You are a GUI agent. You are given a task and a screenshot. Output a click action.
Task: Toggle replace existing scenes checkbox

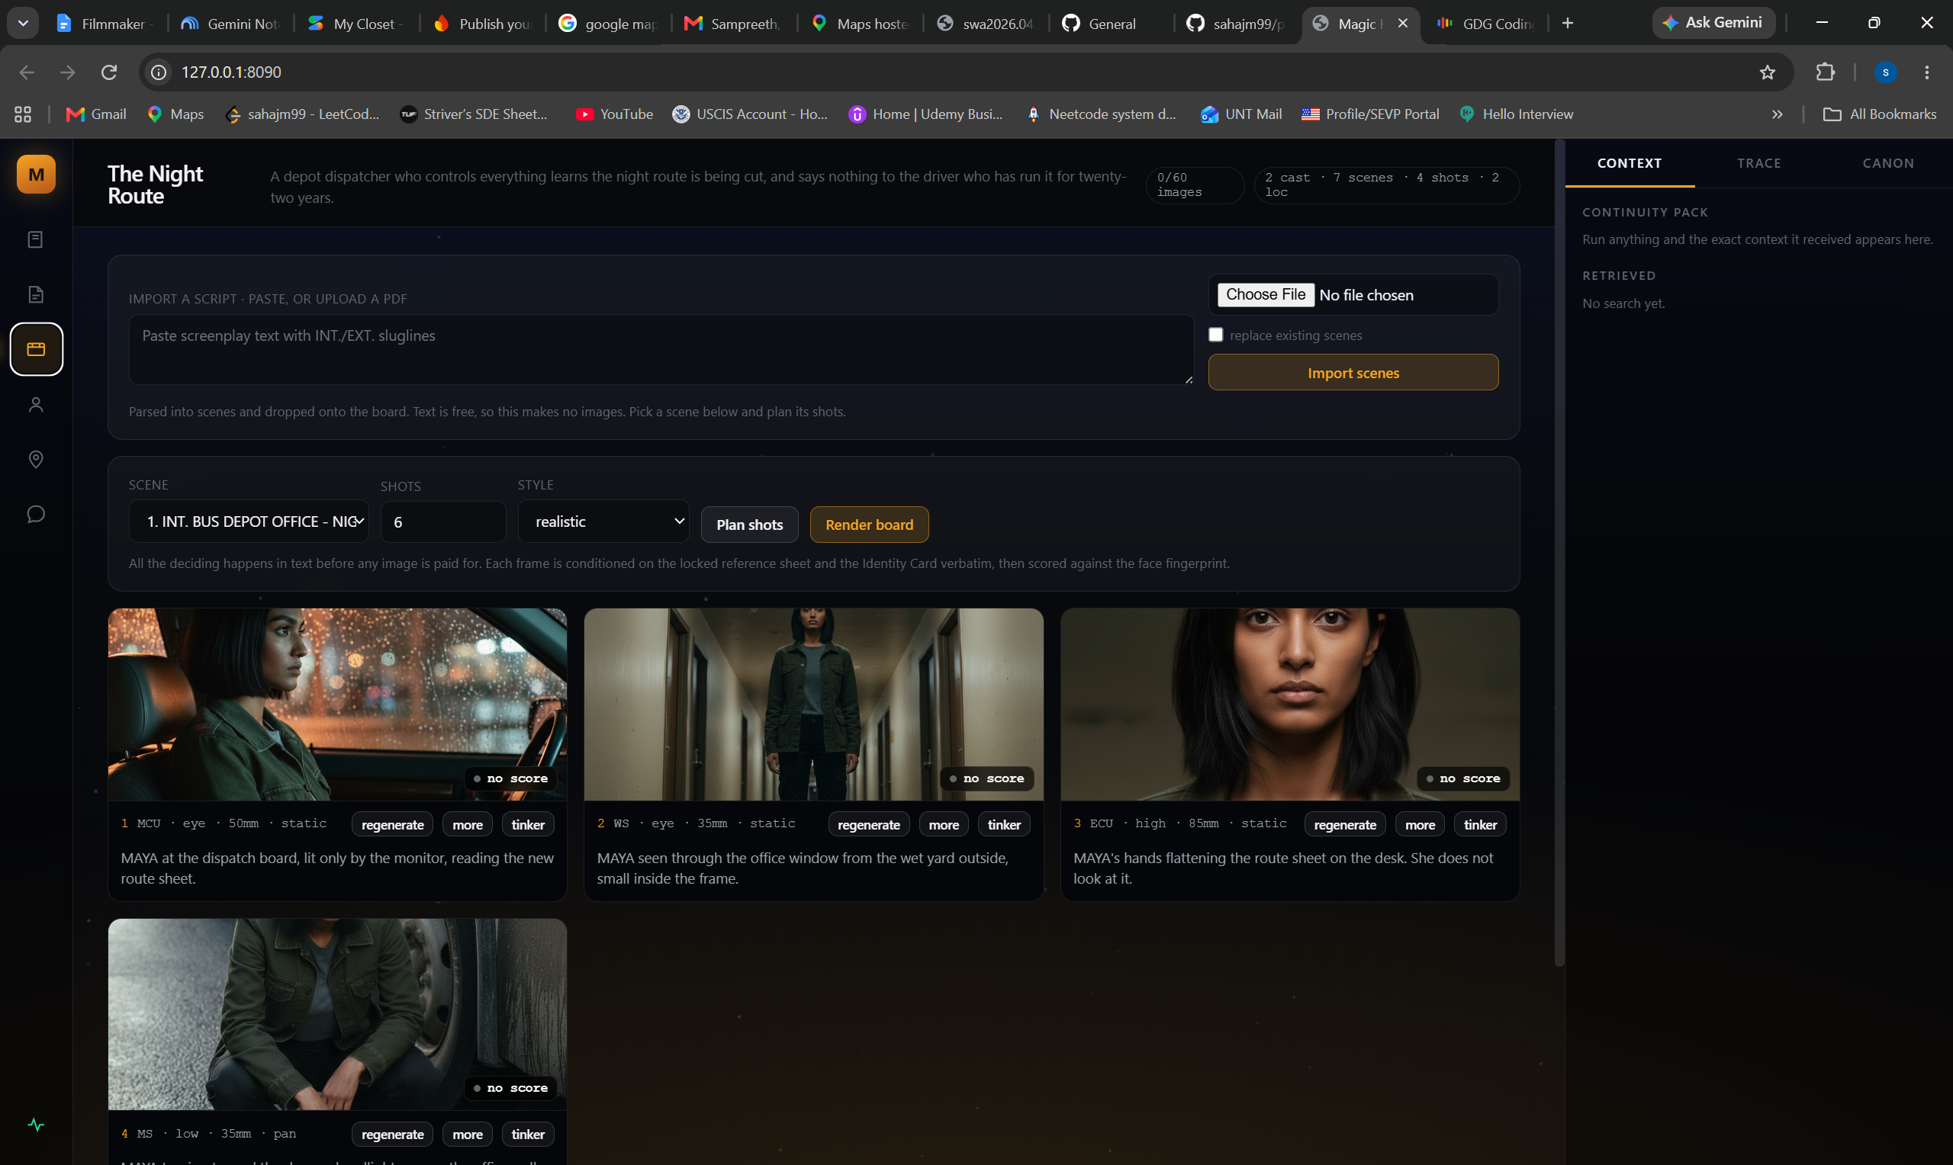click(x=1215, y=335)
